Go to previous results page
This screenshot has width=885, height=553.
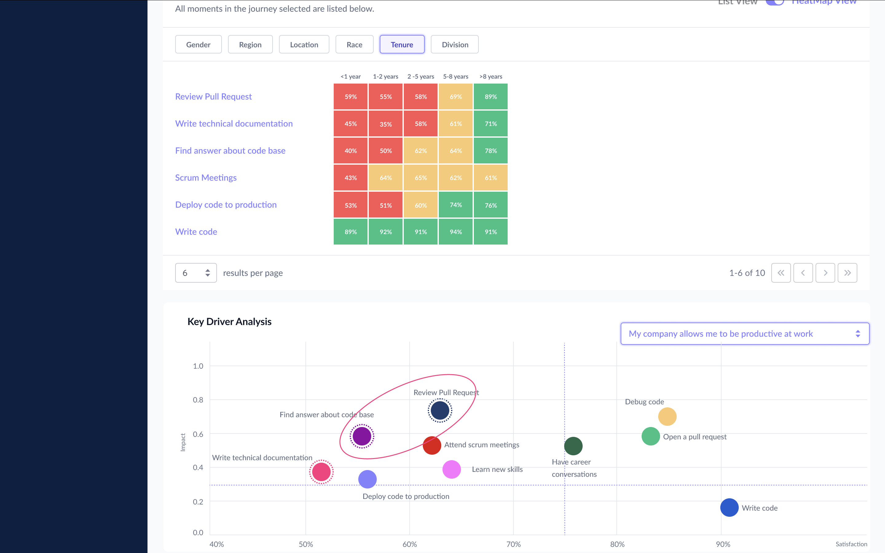[x=803, y=273]
